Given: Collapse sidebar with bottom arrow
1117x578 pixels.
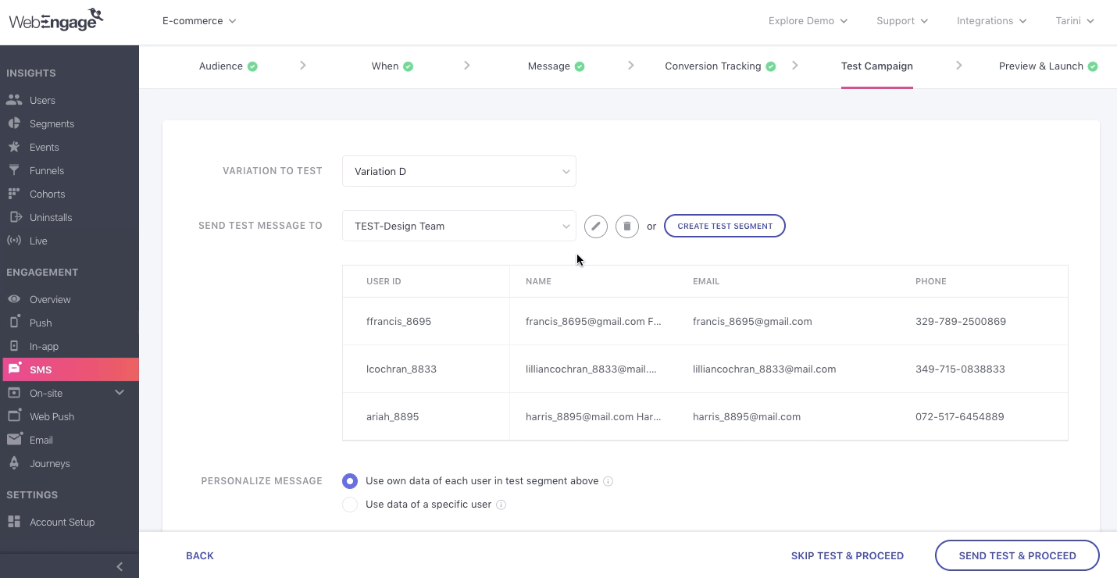Looking at the screenshot, I should click(x=120, y=566).
